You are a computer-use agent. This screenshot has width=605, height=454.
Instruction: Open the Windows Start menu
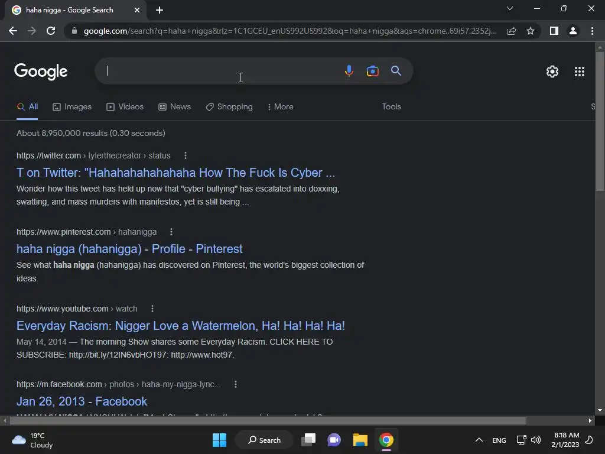220,440
